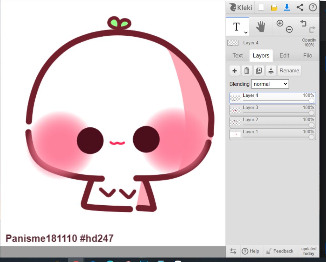The width and height of the screenshot is (326, 262).
Task: Select Layer 1 in layers list
Action: pyautogui.click(x=273, y=134)
